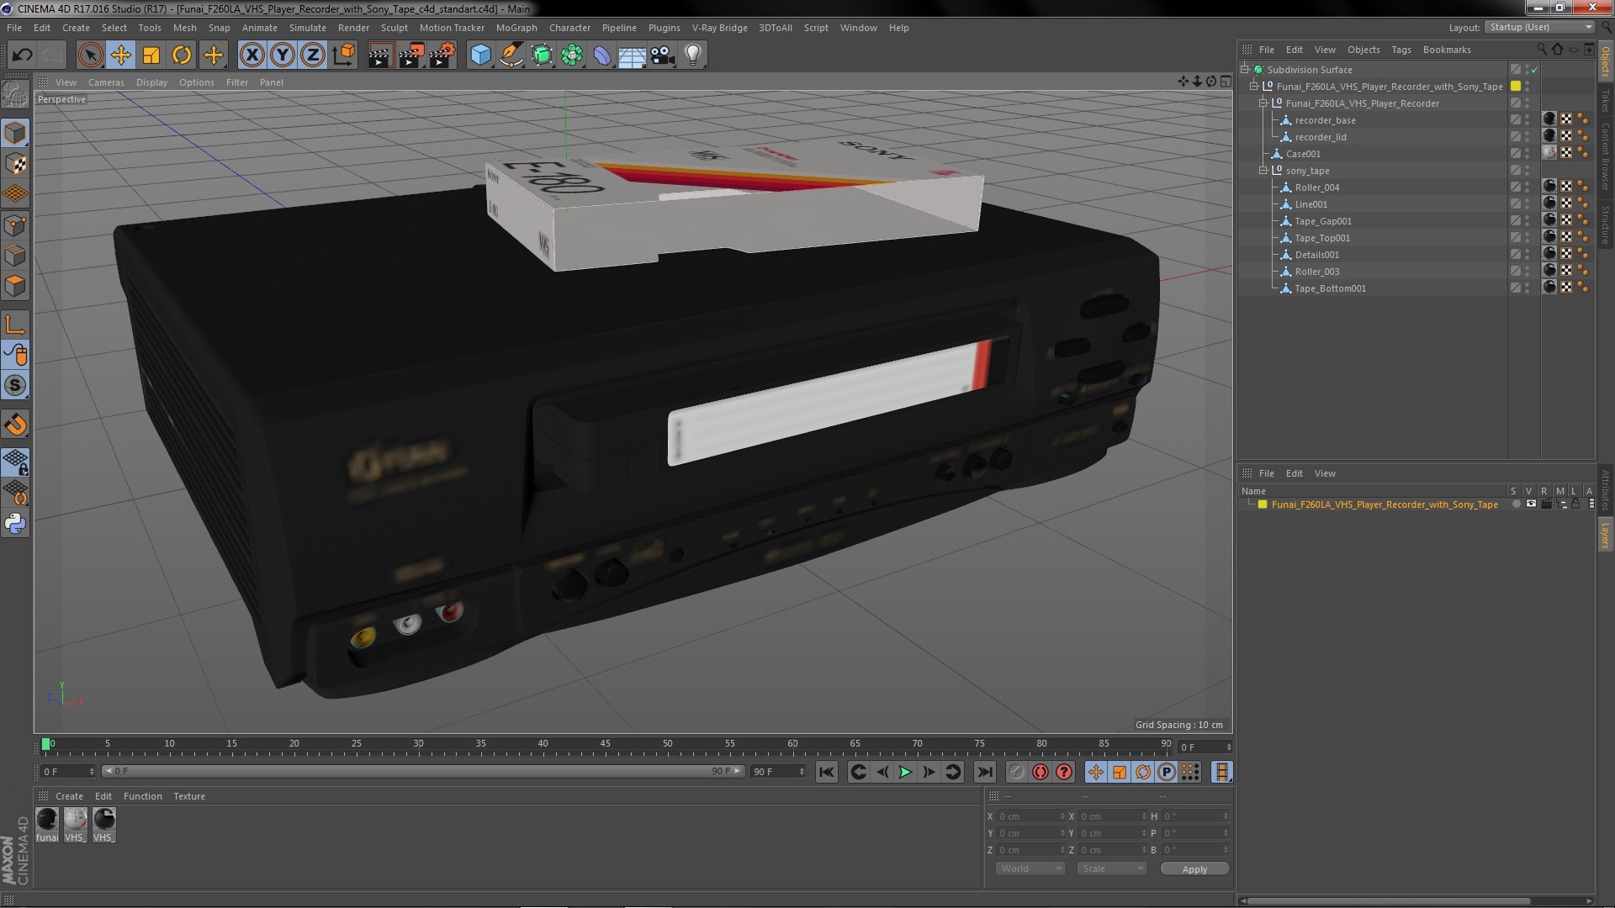Click the yellow layer color swatch
Viewport: 1615px width, 908px height.
(x=1263, y=504)
